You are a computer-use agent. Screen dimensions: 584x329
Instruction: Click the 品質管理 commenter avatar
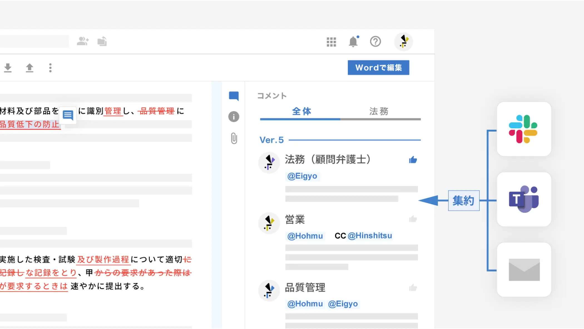pyautogui.click(x=269, y=291)
